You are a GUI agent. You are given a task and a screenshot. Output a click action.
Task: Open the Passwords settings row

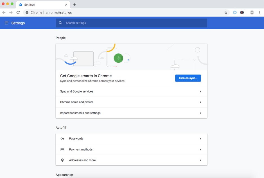coord(131,139)
